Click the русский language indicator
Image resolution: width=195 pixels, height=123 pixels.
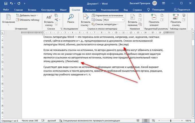pyautogui.click(x=52, y=120)
